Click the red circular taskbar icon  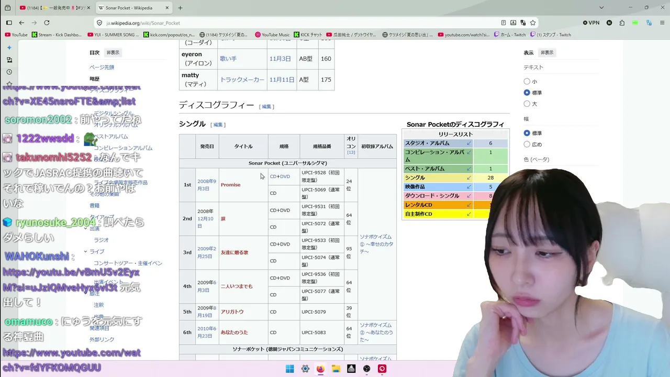383,369
